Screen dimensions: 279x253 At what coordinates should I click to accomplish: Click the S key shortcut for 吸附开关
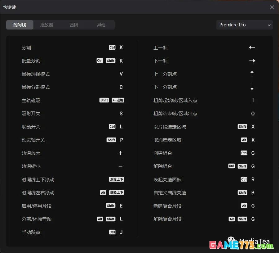[121, 113]
